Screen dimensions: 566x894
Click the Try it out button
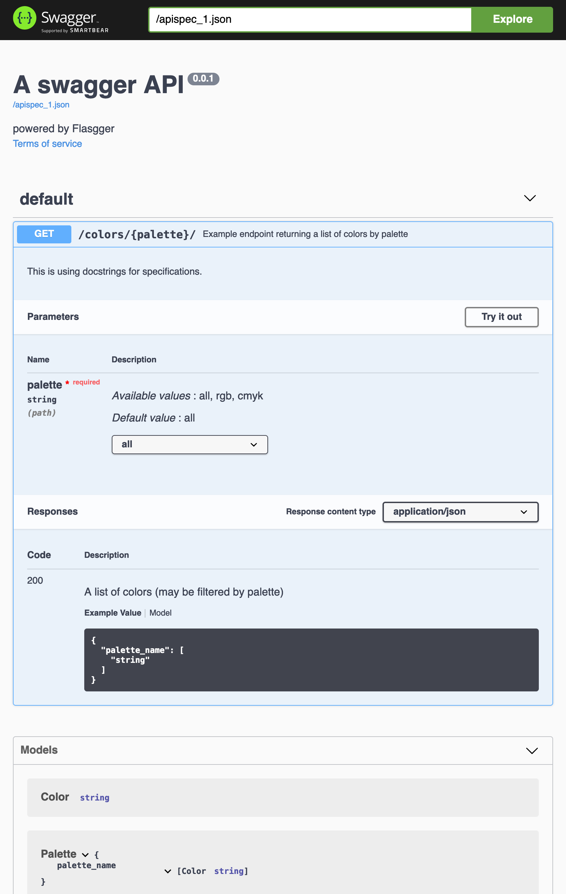pyautogui.click(x=501, y=317)
